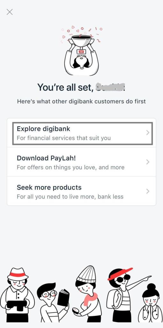Select Download PayLah! option
163x328 pixels.
81,162
